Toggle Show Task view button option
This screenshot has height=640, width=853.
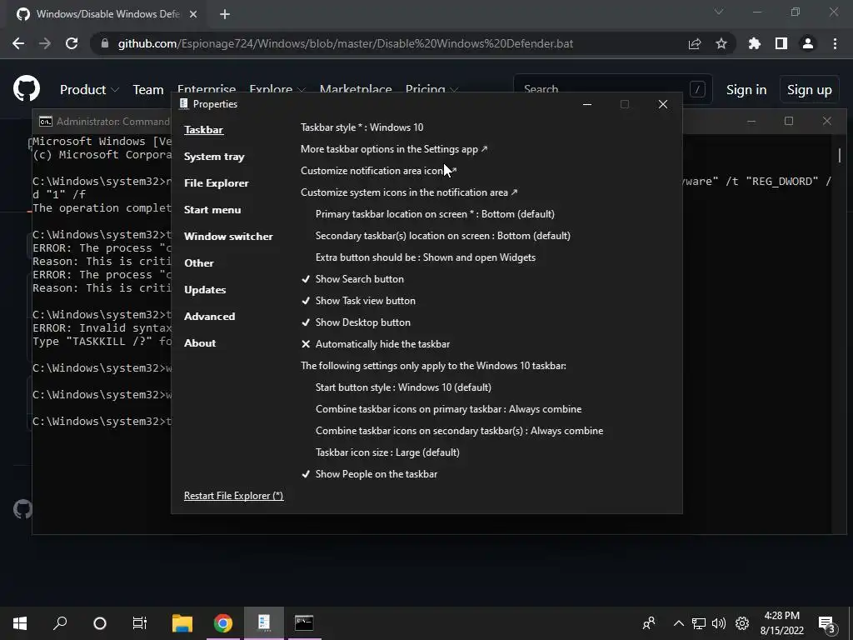click(358, 300)
